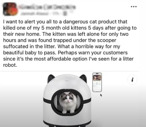Click the cat photo on the phone screen
Image resolution: width=146 pixels, height=127 pixels.
pyautogui.click(x=97, y=78)
